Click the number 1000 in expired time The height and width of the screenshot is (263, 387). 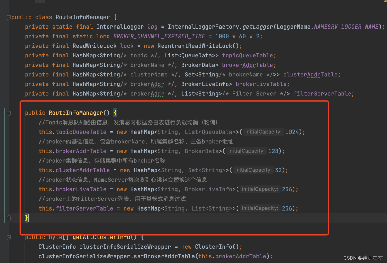pyautogui.click(x=222, y=36)
